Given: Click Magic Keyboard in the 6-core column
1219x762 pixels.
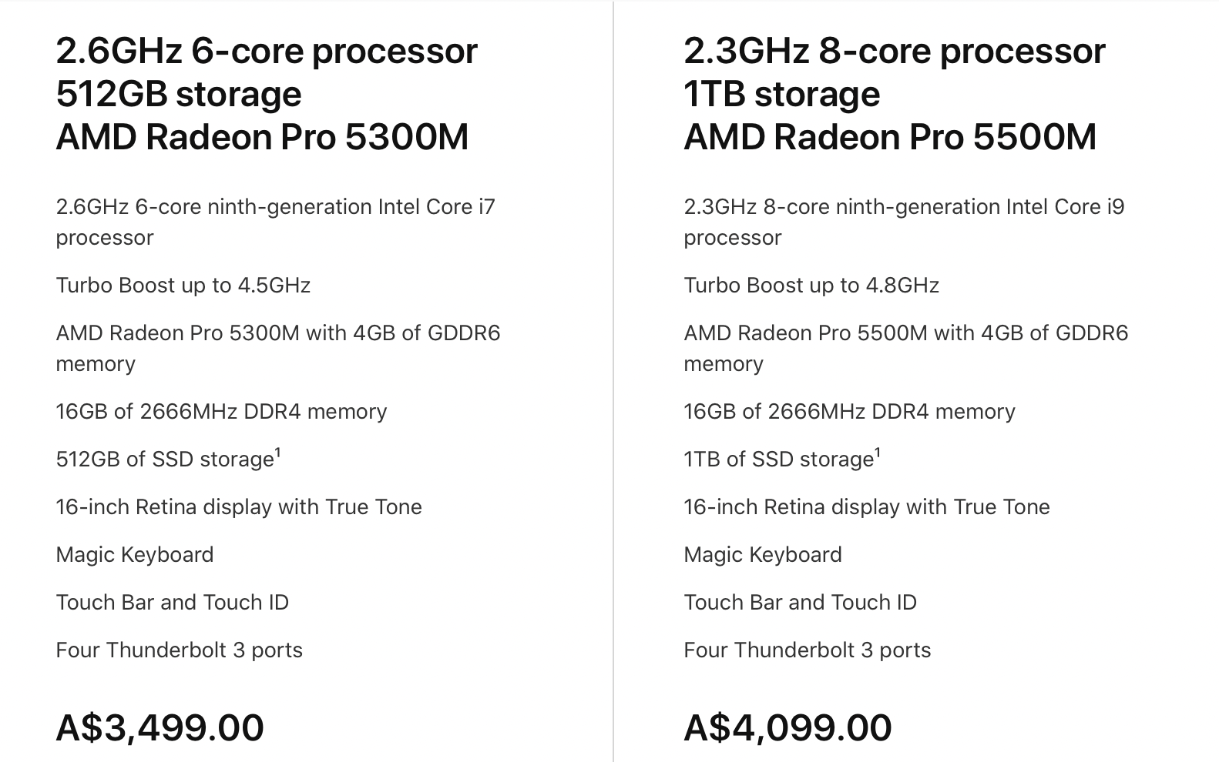Looking at the screenshot, I should click(x=135, y=555).
